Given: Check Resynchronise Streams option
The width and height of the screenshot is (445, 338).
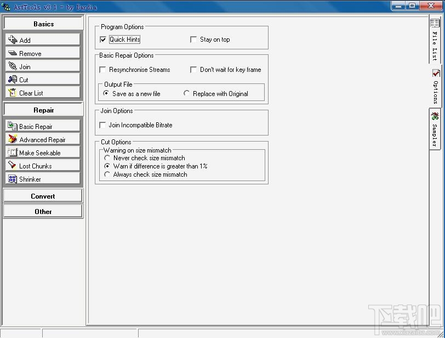Looking at the screenshot, I should pos(102,70).
